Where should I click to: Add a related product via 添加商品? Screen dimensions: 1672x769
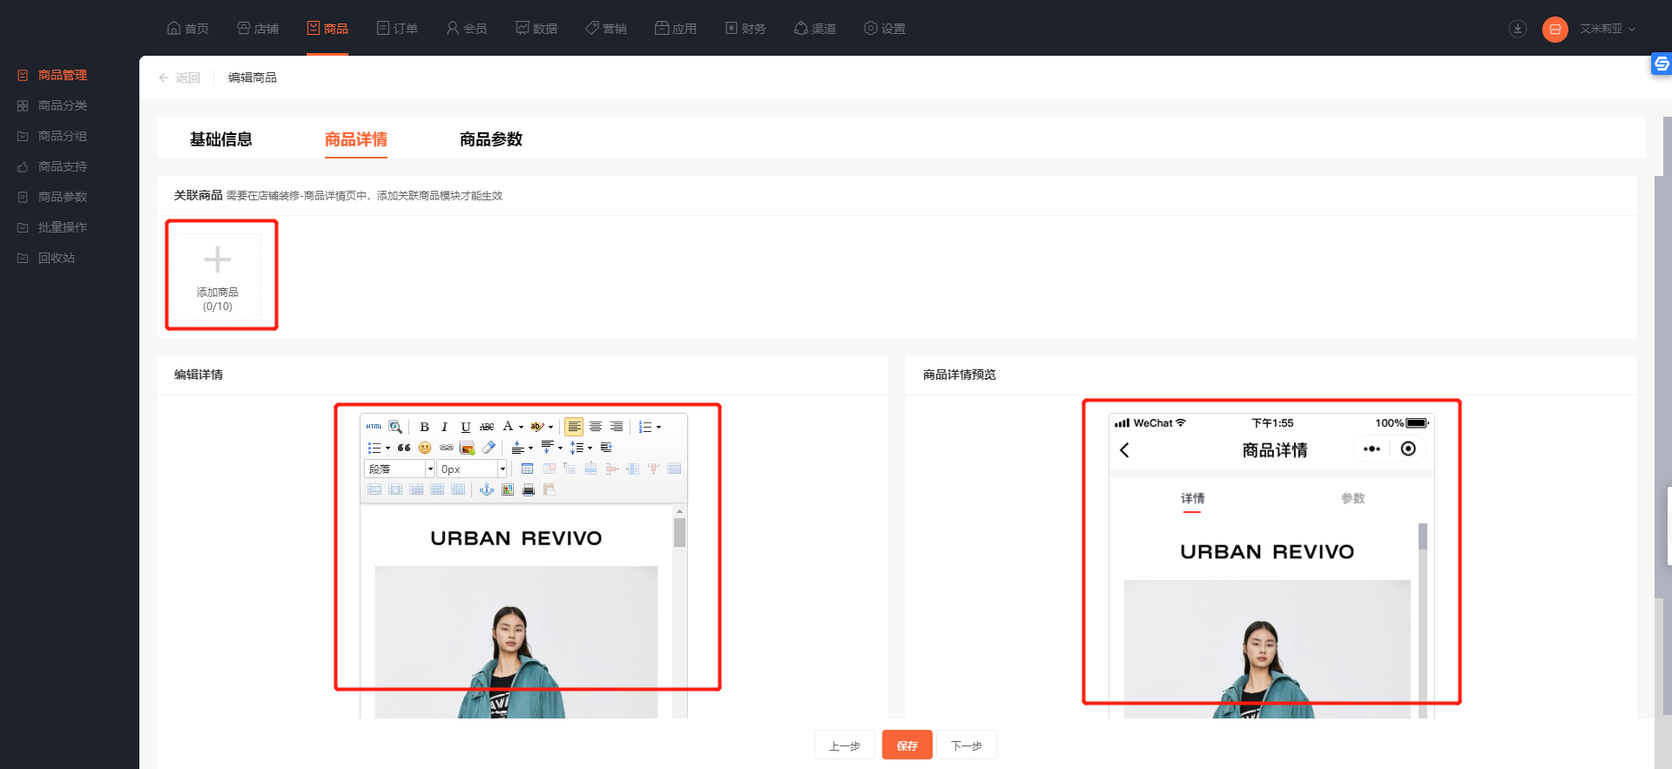point(218,275)
